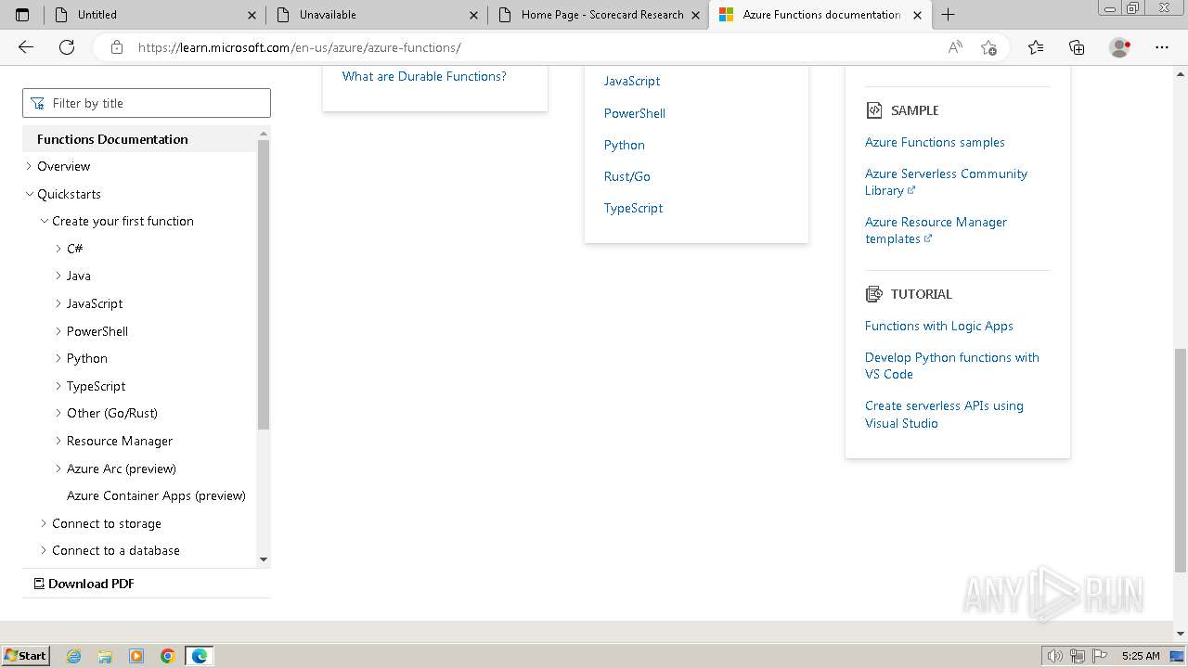
Task: Open the TypeScript link in center card
Action: (633, 208)
